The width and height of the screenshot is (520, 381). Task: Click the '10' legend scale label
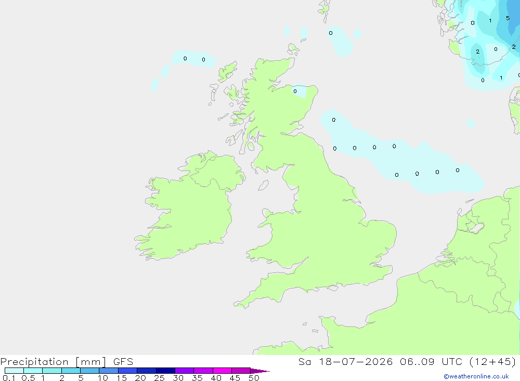pyautogui.click(x=103, y=378)
